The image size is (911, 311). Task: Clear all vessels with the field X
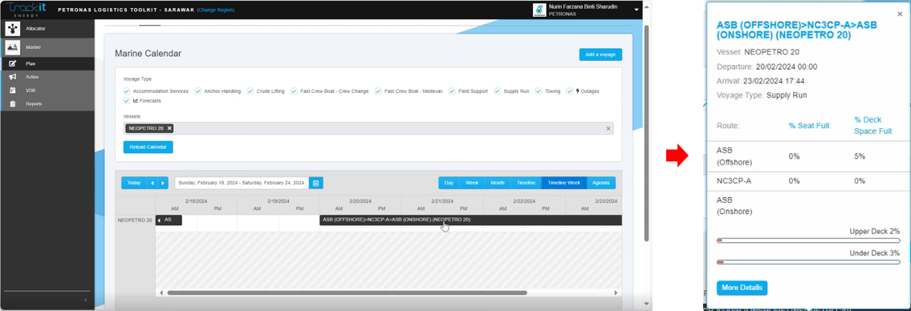coord(608,128)
